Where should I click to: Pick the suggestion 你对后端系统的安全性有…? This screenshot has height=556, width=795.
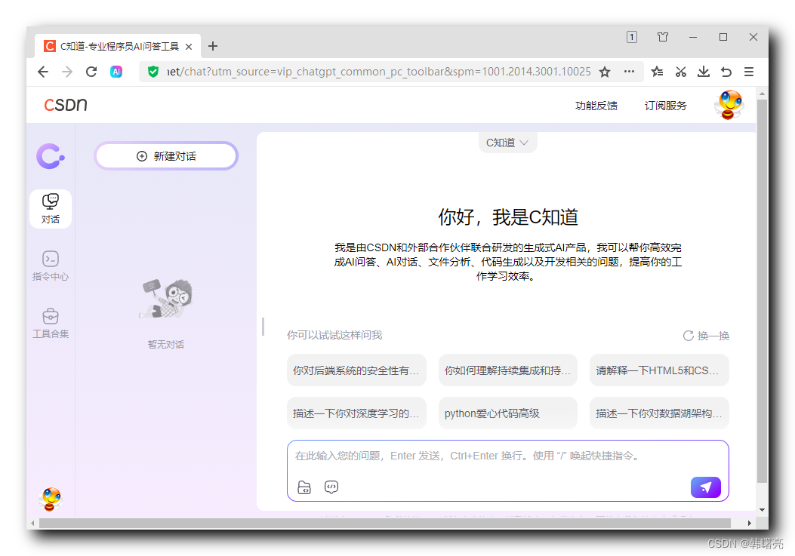pyautogui.click(x=356, y=370)
